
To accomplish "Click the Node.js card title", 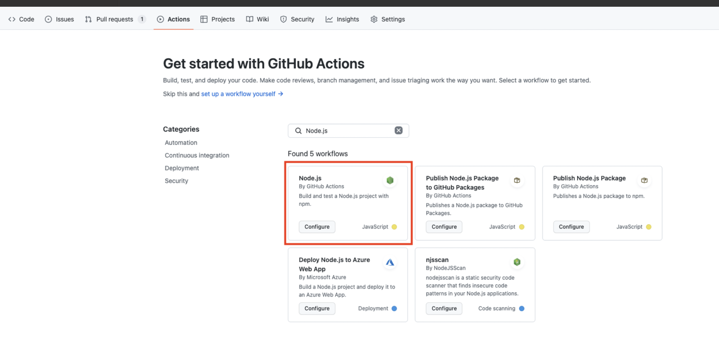I will [x=310, y=178].
